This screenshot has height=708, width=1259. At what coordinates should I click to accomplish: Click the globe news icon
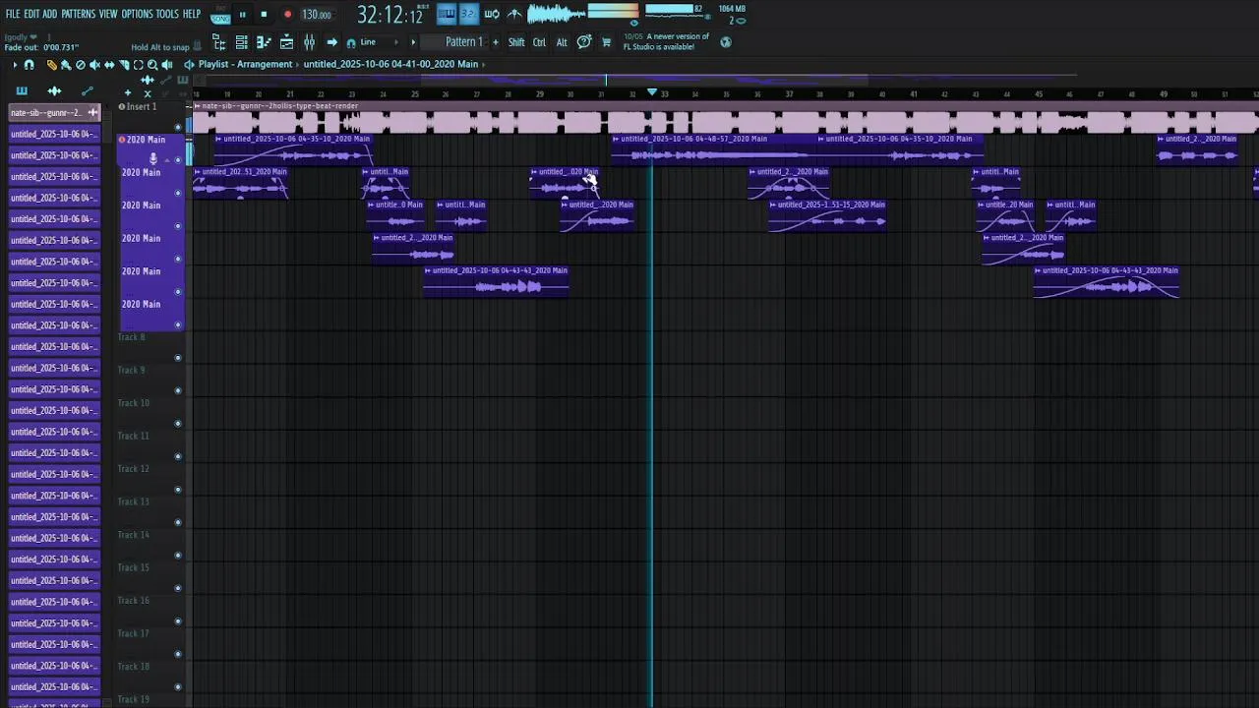click(726, 42)
